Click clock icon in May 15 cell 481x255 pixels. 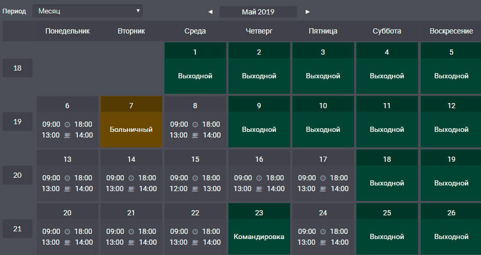click(195, 178)
